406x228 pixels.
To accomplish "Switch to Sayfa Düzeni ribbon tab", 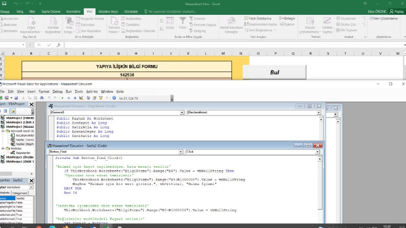I will [51, 12].
